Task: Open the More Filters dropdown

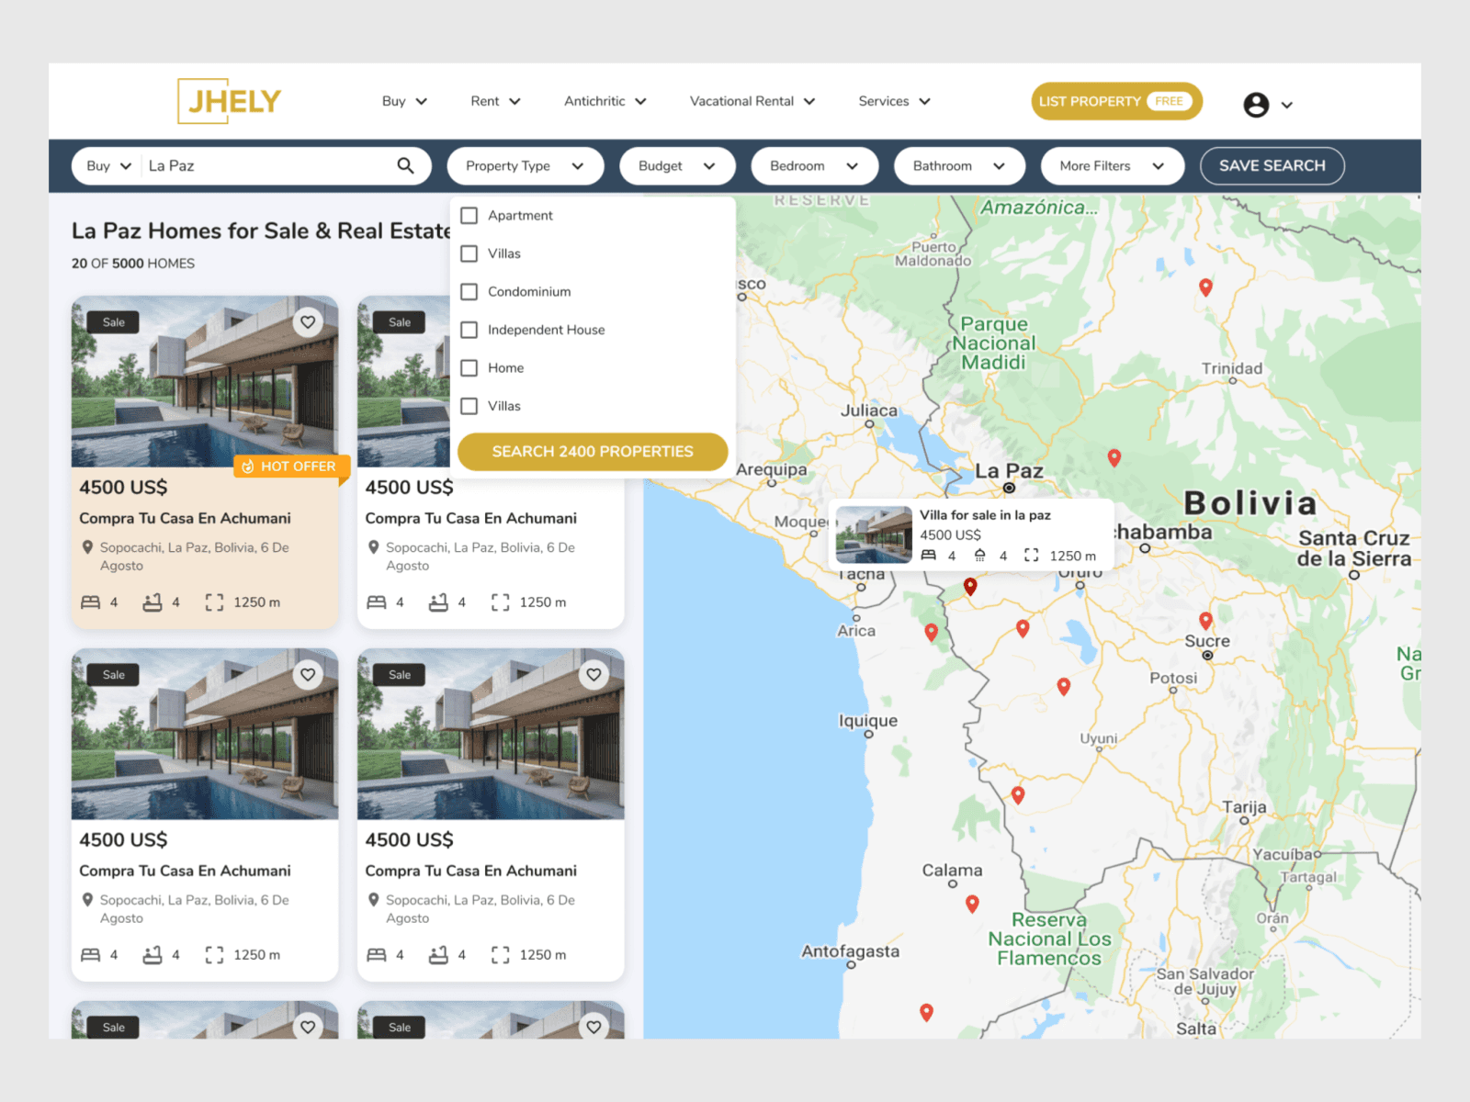Action: (x=1112, y=165)
